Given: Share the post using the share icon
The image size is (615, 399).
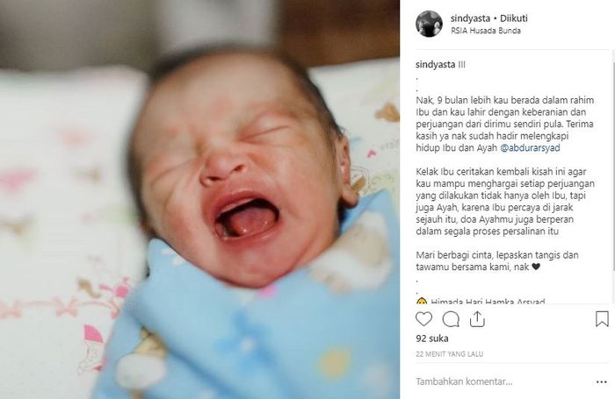Looking at the screenshot, I should (477, 319).
